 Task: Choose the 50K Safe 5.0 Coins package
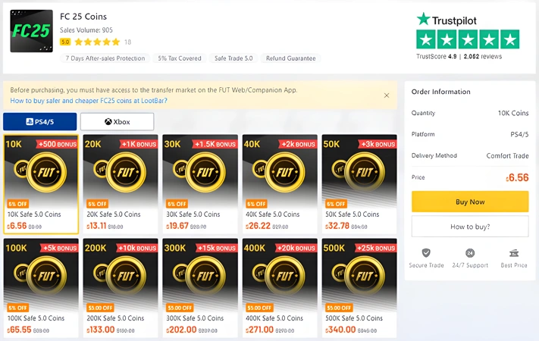coord(359,184)
